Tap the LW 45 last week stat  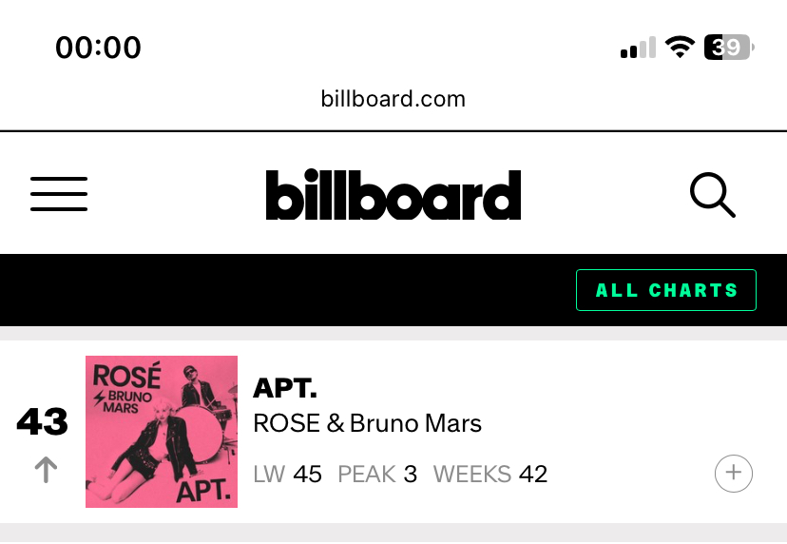[288, 475]
